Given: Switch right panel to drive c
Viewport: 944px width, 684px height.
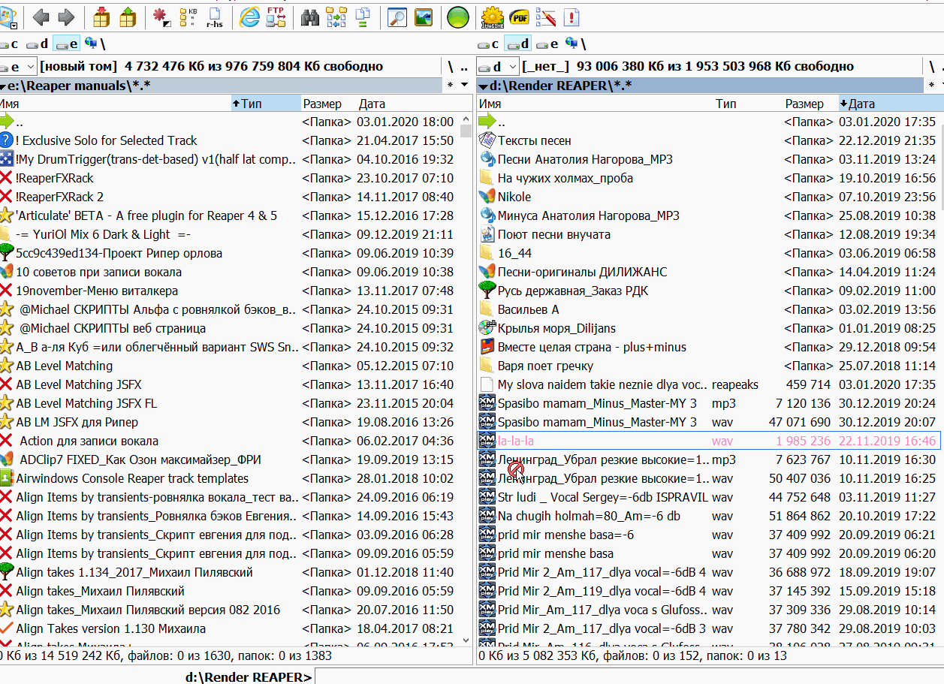Looking at the screenshot, I should click(488, 44).
